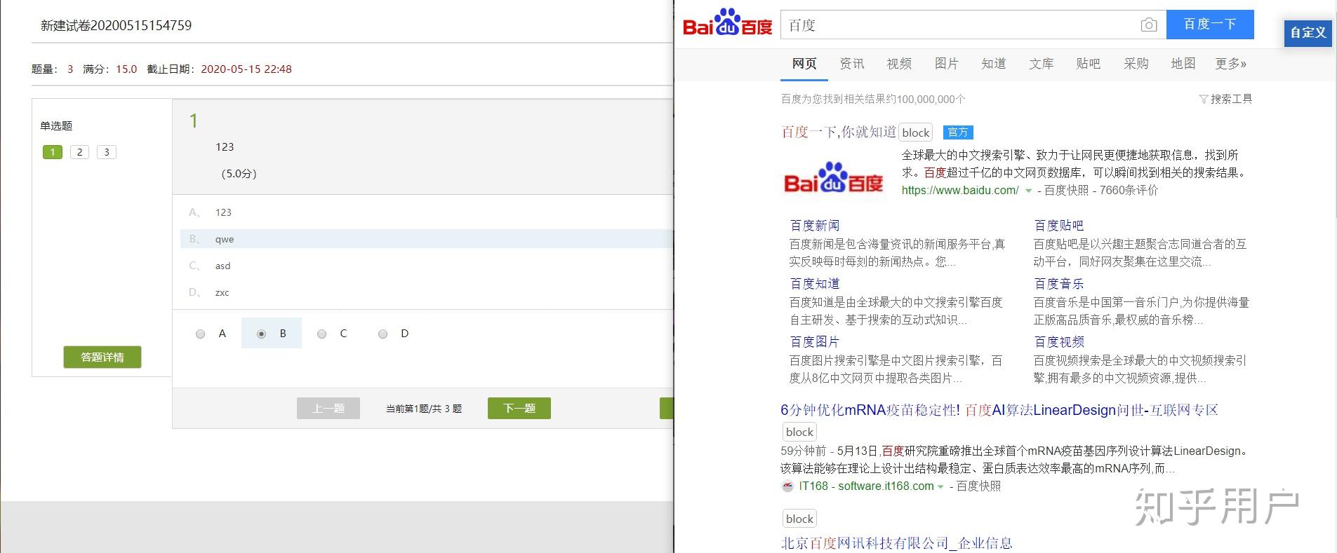Click the search tools filter icon

[1203, 100]
